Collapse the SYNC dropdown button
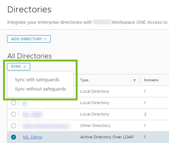This screenshot has width=169, height=143. [x=18, y=66]
